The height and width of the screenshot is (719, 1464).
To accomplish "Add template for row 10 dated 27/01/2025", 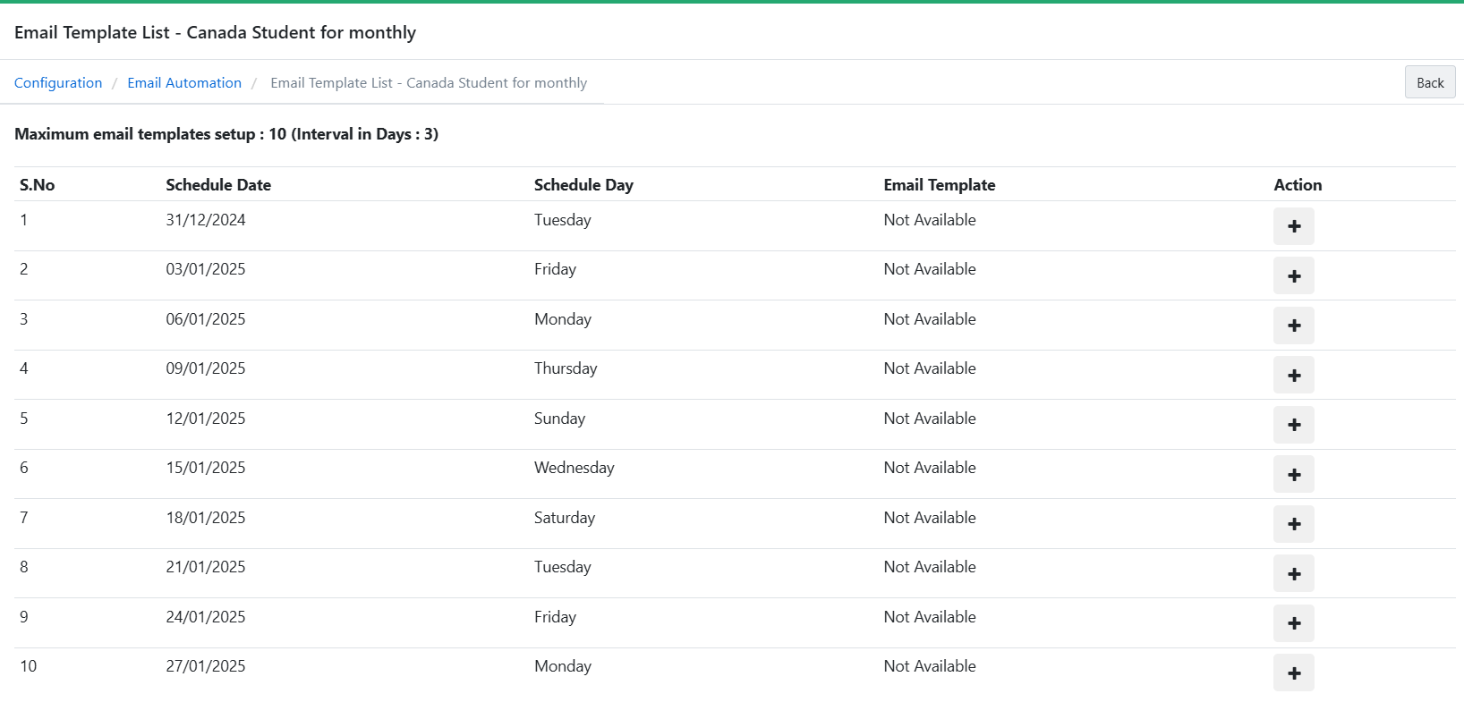I will pos(1293,673).
